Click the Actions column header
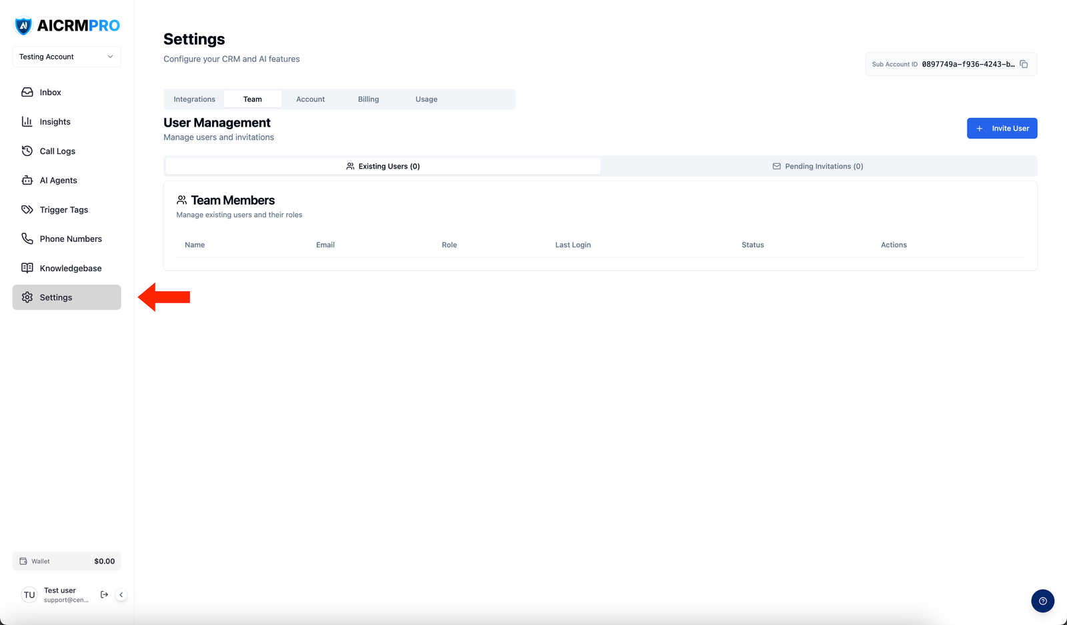 coord(894,245)
